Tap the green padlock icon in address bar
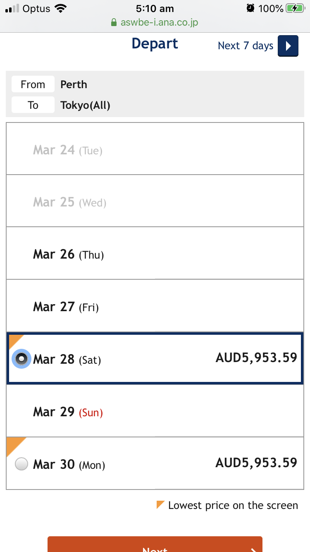 (x=114, y=22)
